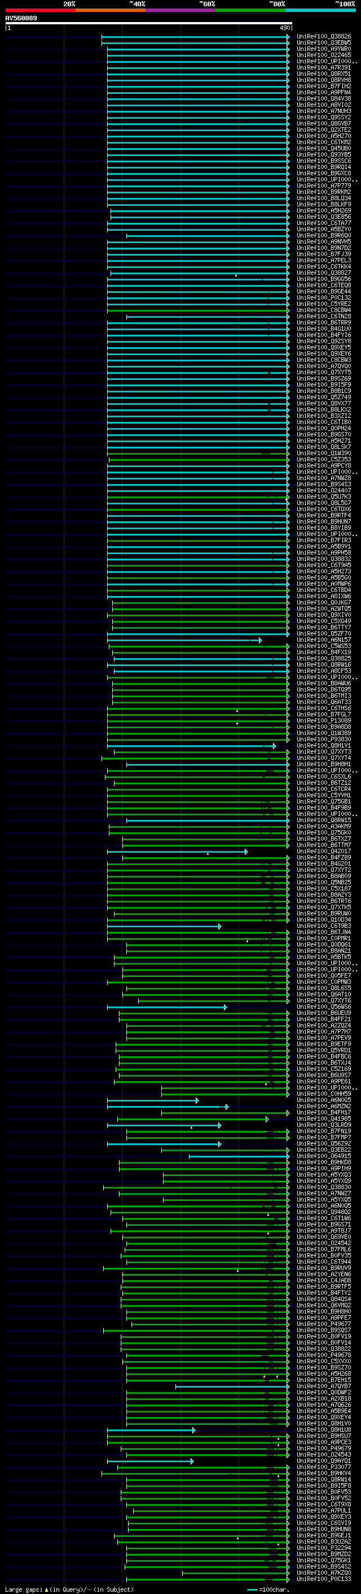Open hit UniRef100_Q8H1V1
The width and height of the screenshot is (361, 1594).
click(324, 746)
